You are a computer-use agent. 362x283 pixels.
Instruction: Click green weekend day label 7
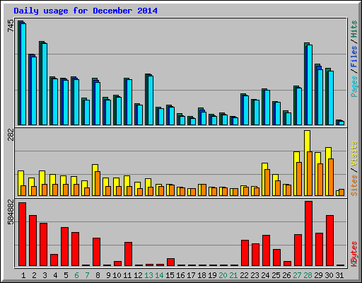tap(87, 275)
